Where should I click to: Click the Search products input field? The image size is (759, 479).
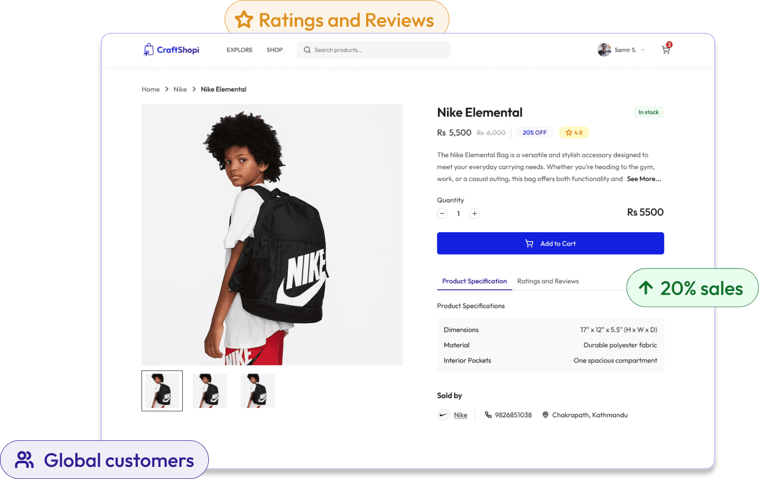coord(379,50)
